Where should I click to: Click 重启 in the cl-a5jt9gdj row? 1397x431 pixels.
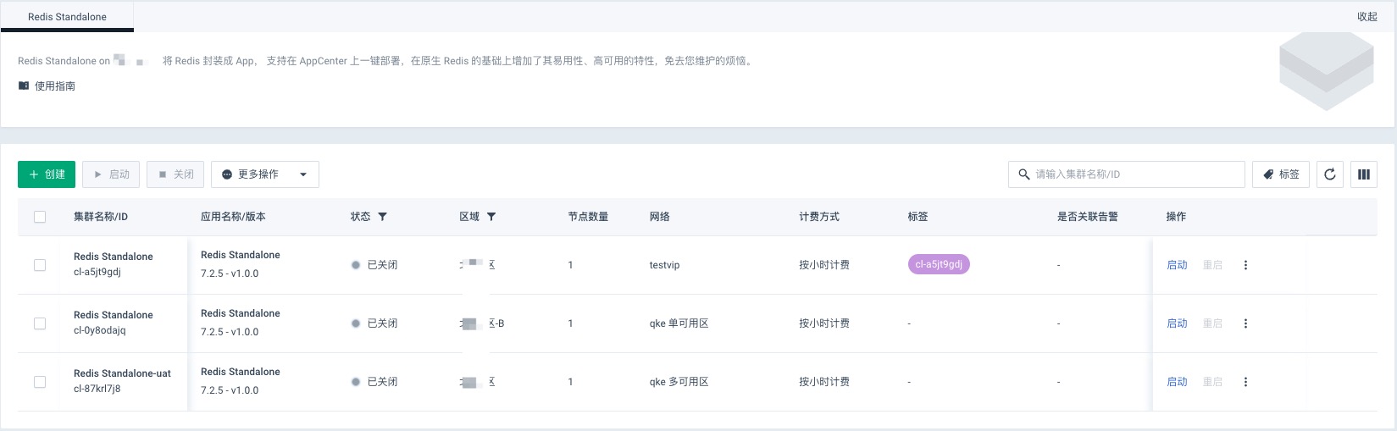click(1212, 265)
